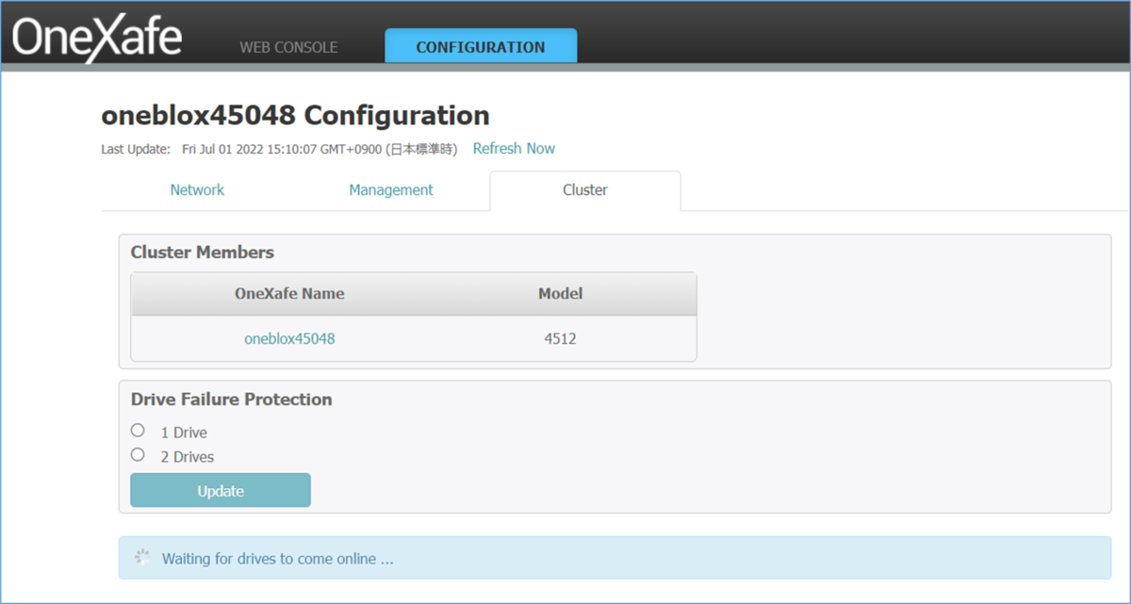Image resolution: width=1131 pixels, height=604 pixels.
Task: Open the oneblox45048 cluster member link
Action: coord(289,338)
